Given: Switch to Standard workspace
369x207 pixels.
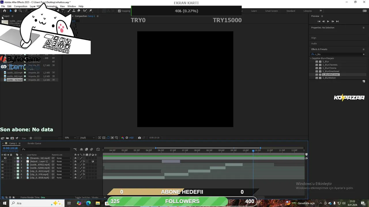Looking at the screenshot, I should point(291,11).
